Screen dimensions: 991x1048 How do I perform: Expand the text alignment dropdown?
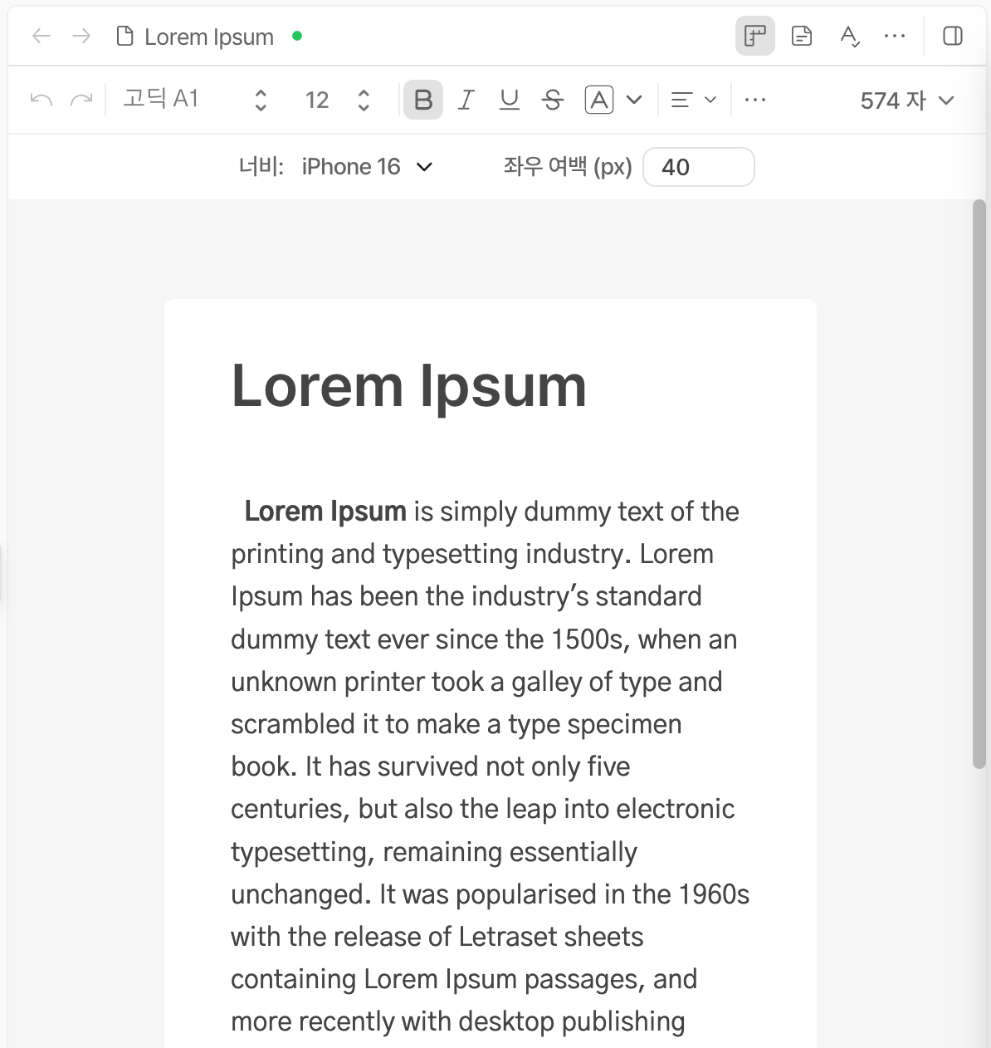click(693, 100)
